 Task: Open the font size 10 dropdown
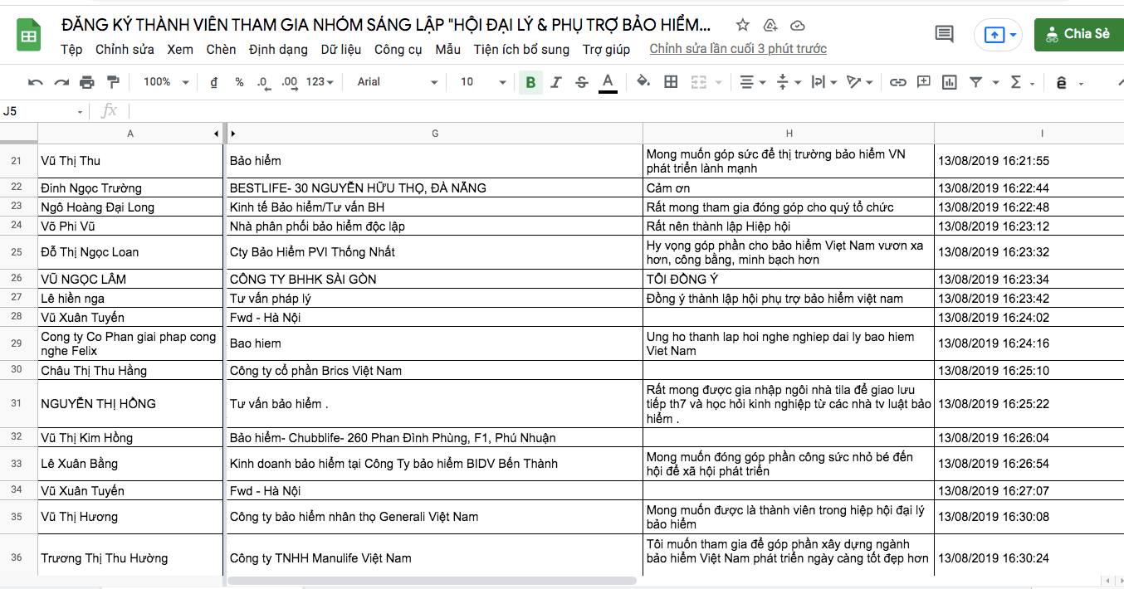[483, 82]
